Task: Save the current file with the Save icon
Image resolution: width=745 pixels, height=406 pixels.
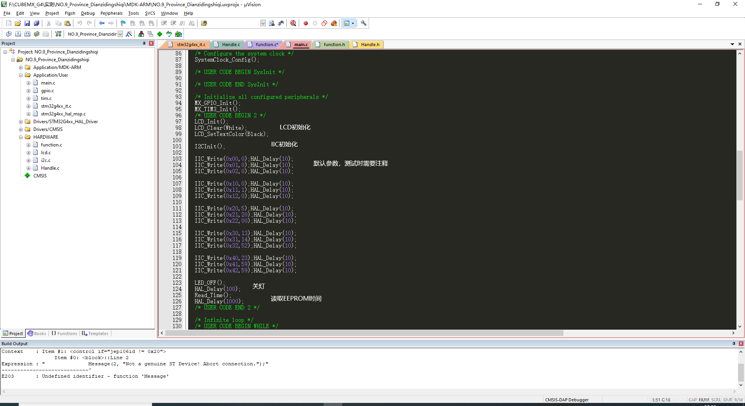Action: 27,23
